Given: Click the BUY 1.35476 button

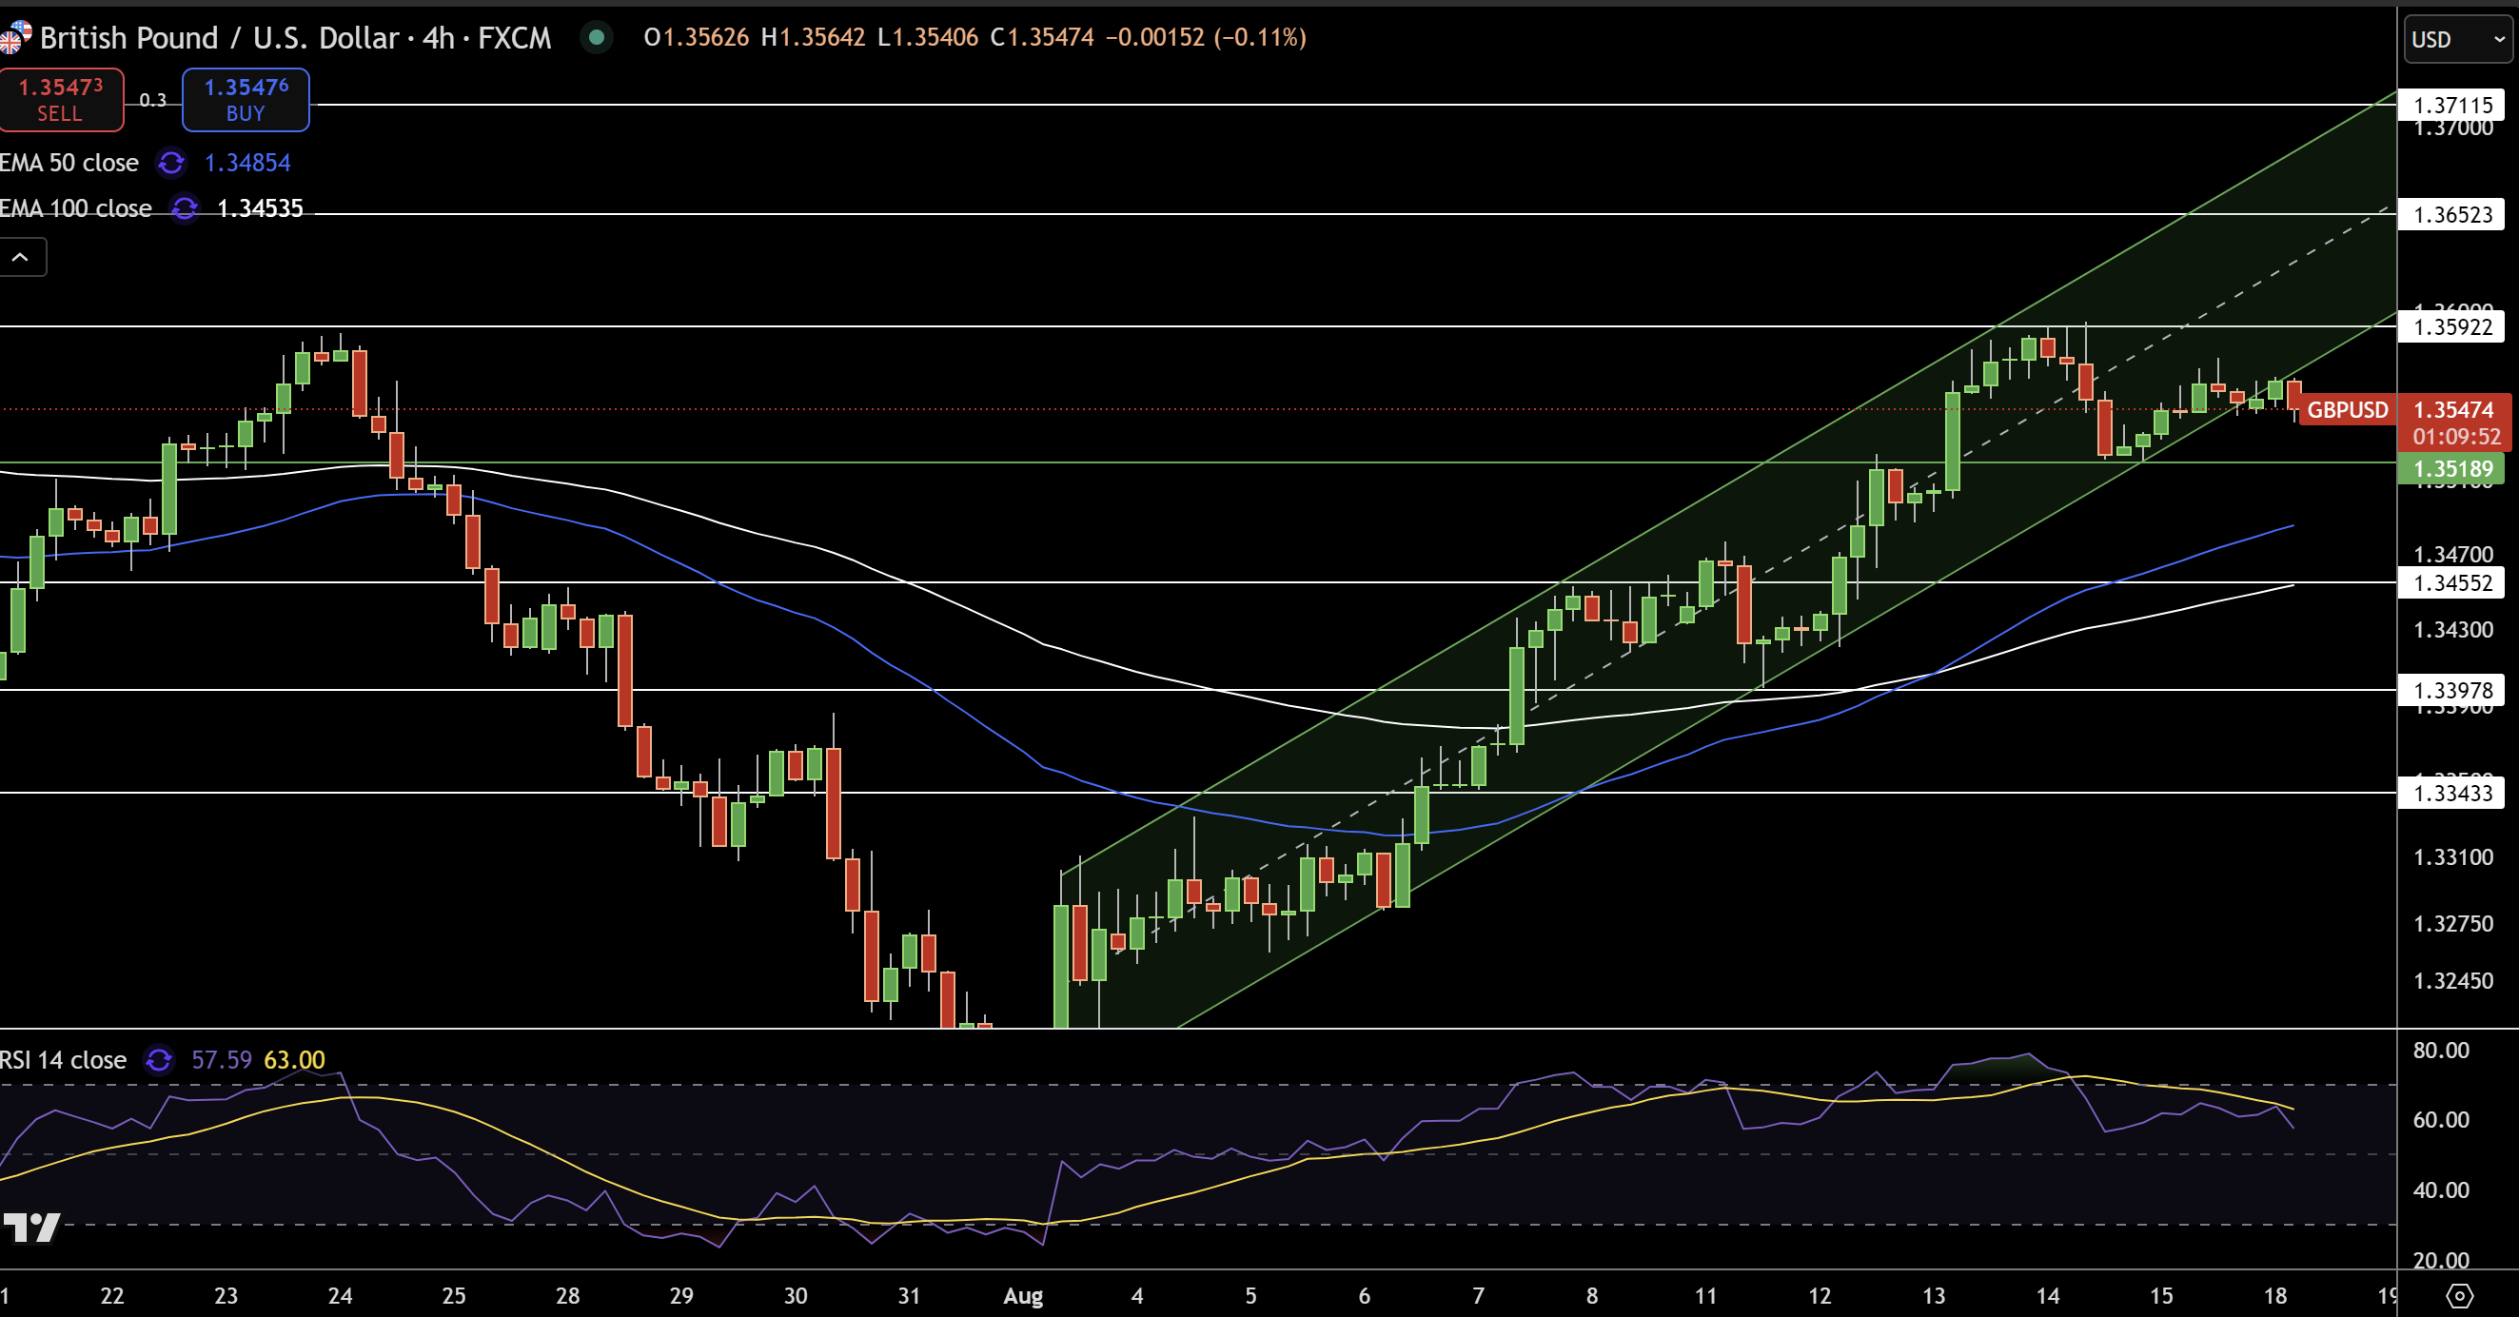Looking at the screenshot, I should tap(246, 100).
